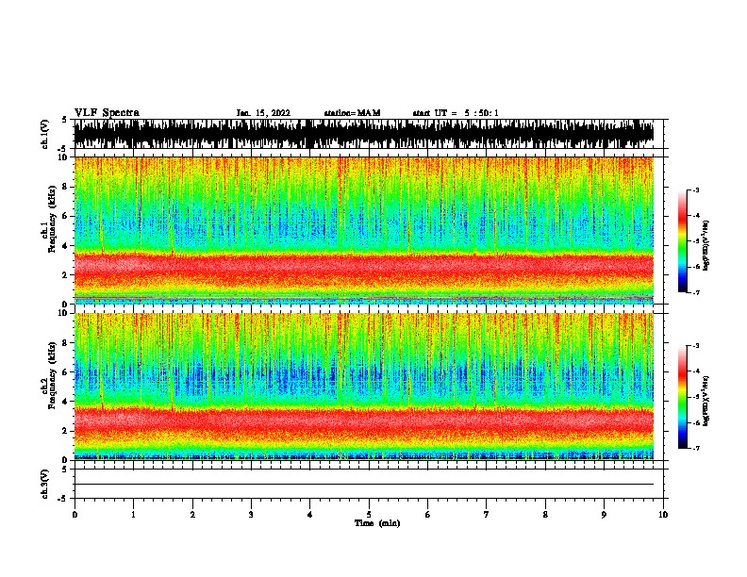Click the time axis tick label "0"
The width and height of the screenshot is (747, 577).
(x=75, y=515)
